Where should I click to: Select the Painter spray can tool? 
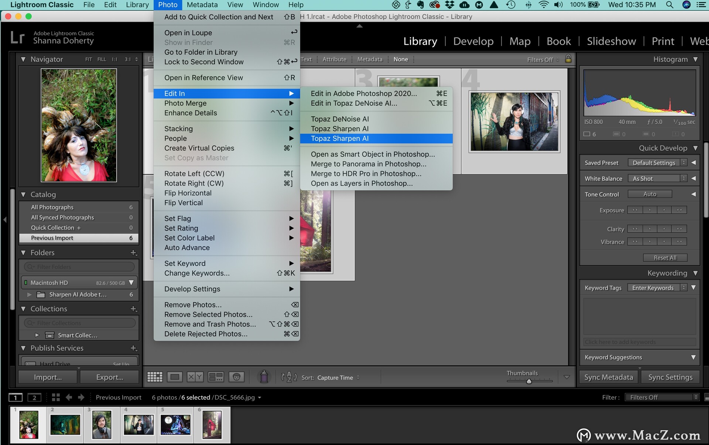[x=264, y=377]
